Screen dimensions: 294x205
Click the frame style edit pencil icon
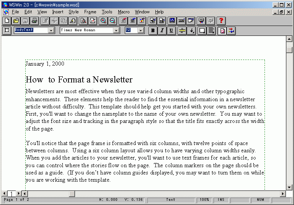click(162, 21)
